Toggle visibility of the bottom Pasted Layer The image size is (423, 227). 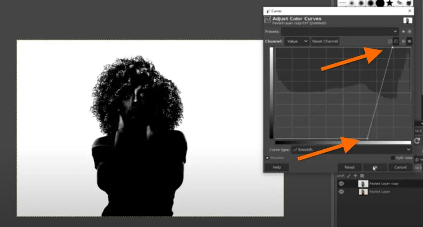coord(341,192)
